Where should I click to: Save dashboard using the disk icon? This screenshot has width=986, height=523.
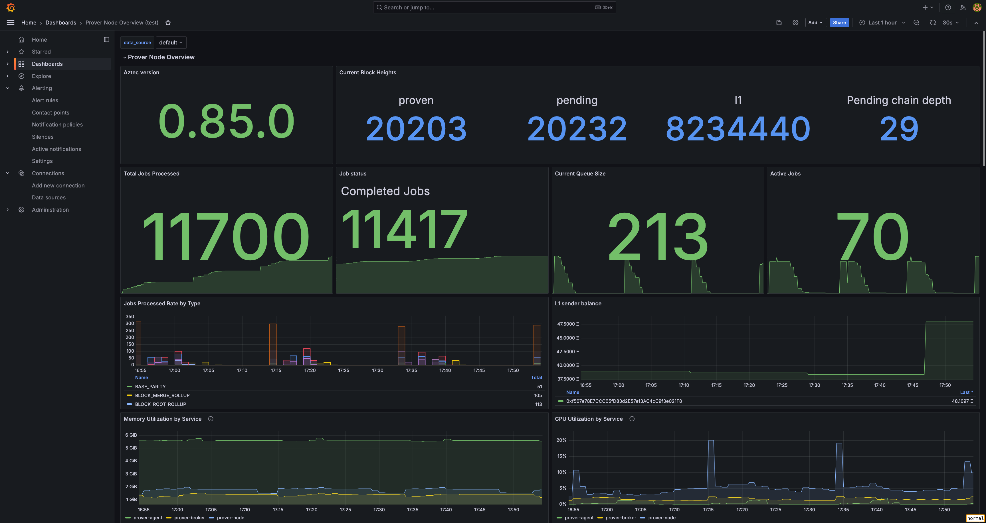[779, 23]
